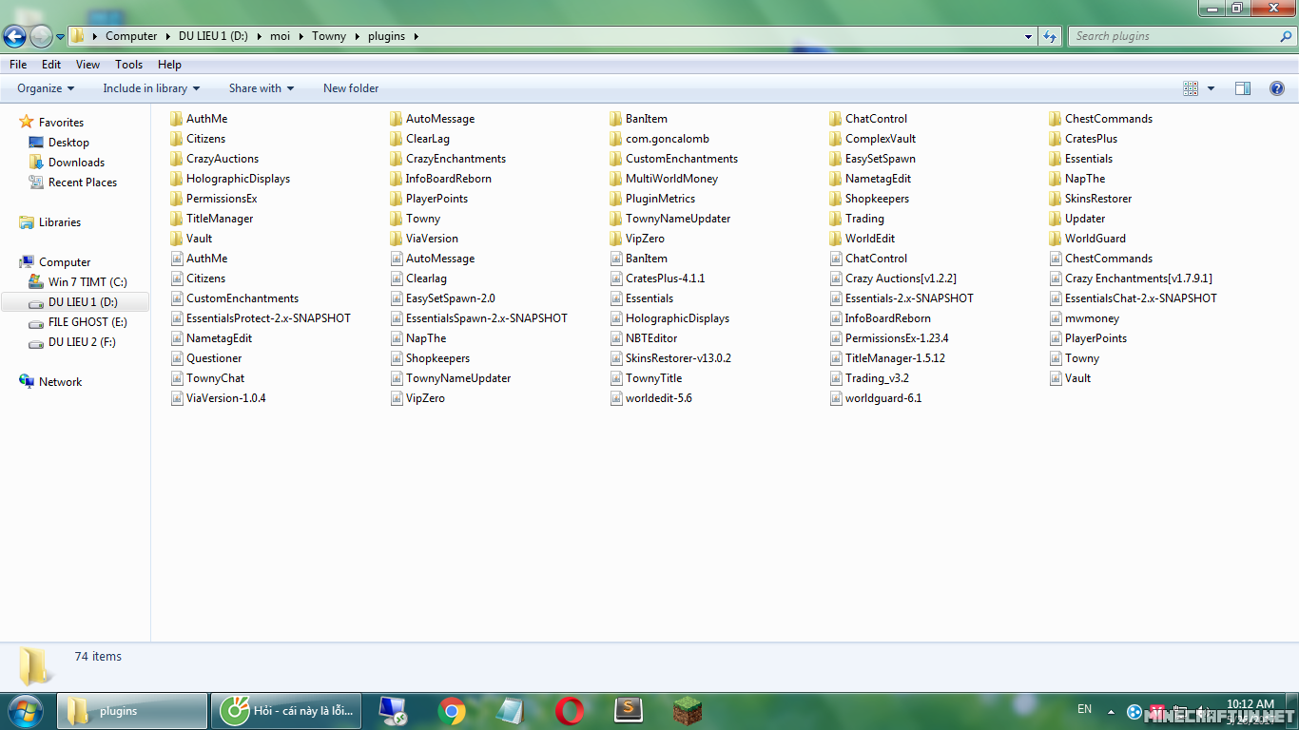The height and width of the screenshot is (730, 1299).
Task: Select the EasySetSpawn-2.0 jar file icon
Action: 397,298
